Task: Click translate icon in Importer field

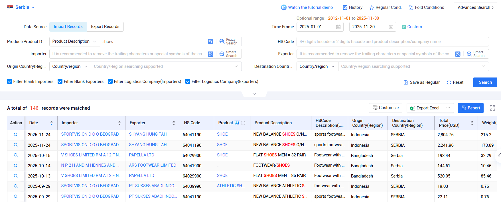Action: tap(210, 54)
